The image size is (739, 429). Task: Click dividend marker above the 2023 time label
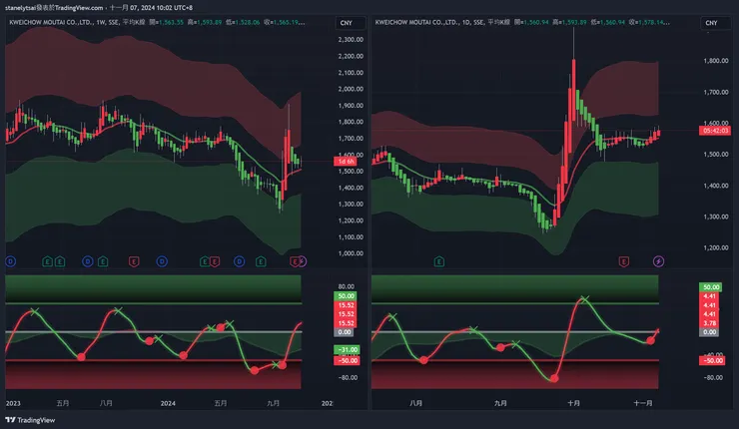coord(10,261)
